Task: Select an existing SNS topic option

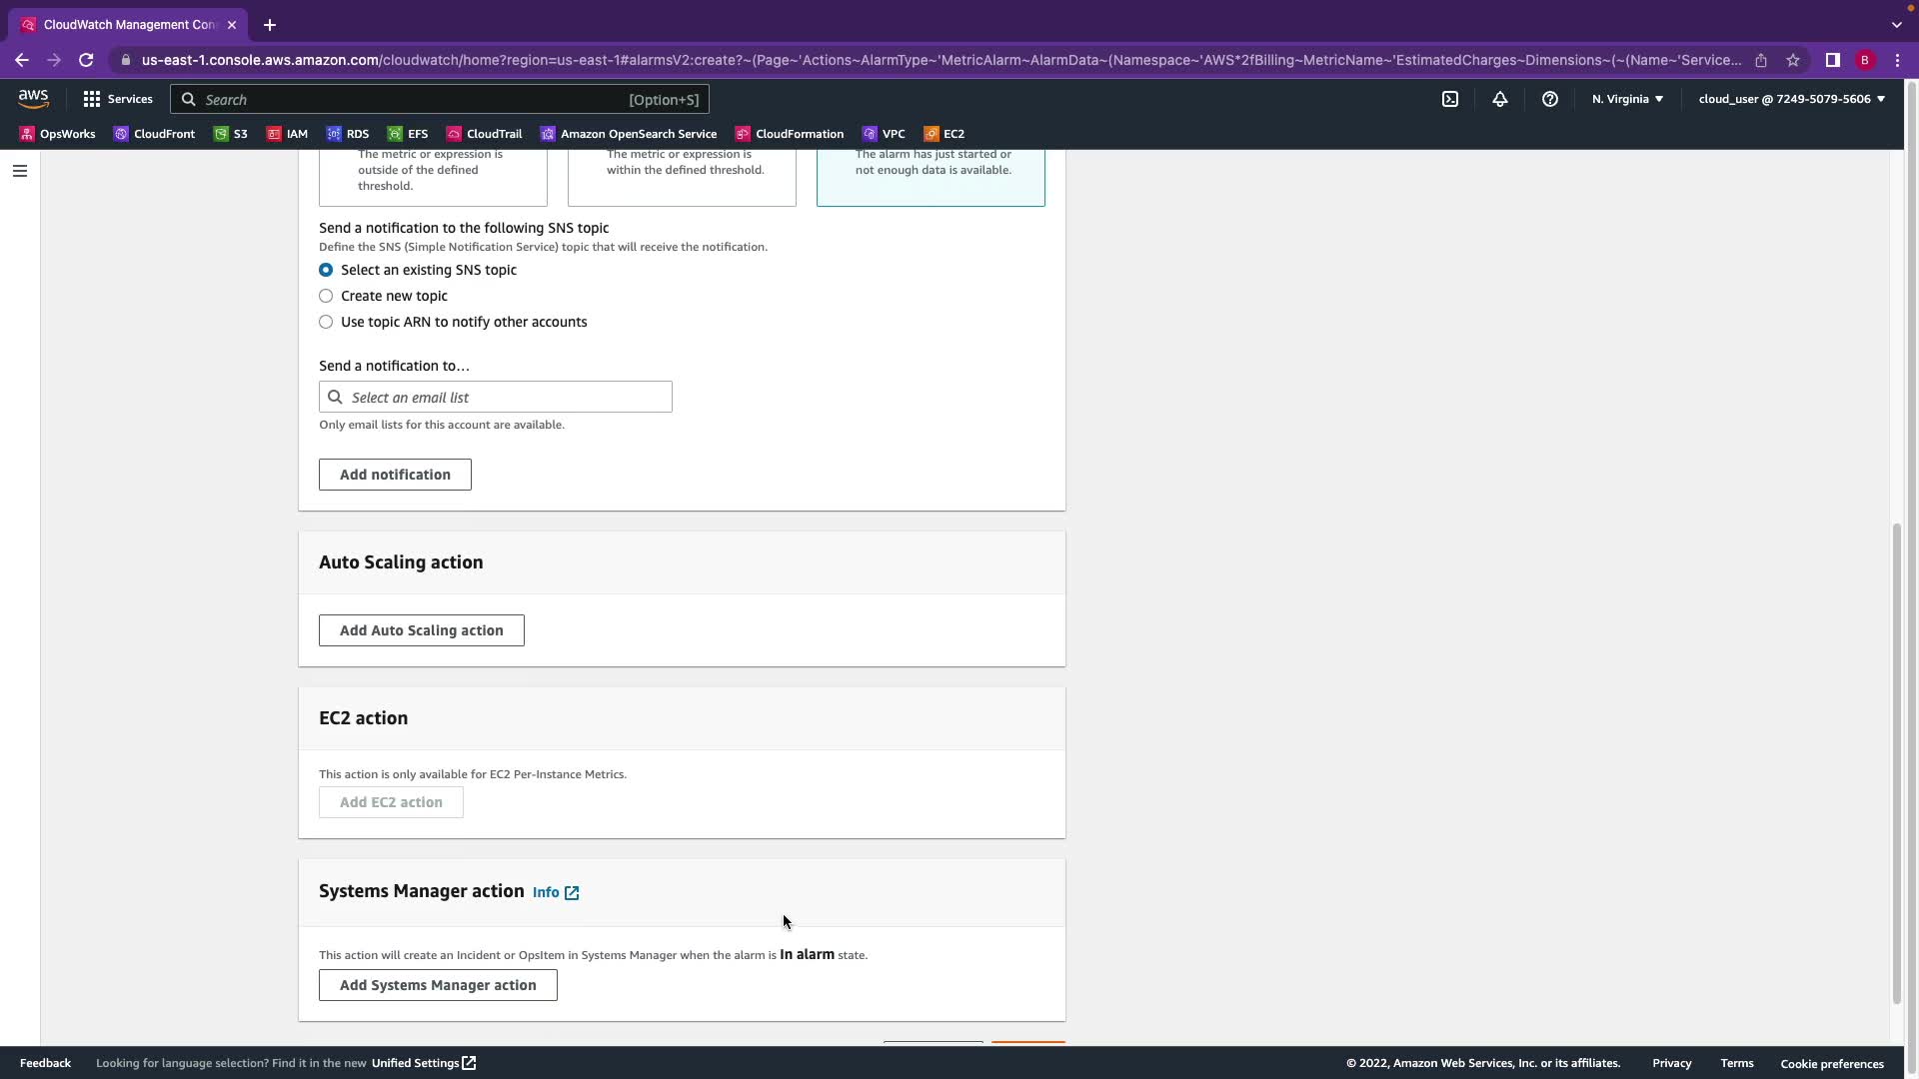Action: (x=326, y=270)
